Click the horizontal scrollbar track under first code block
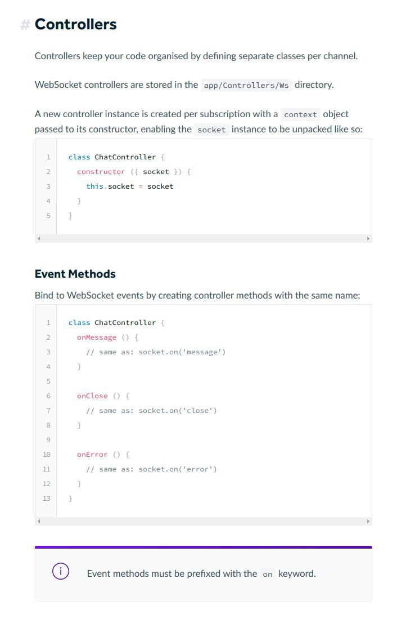406x623 pixels. 204,238
